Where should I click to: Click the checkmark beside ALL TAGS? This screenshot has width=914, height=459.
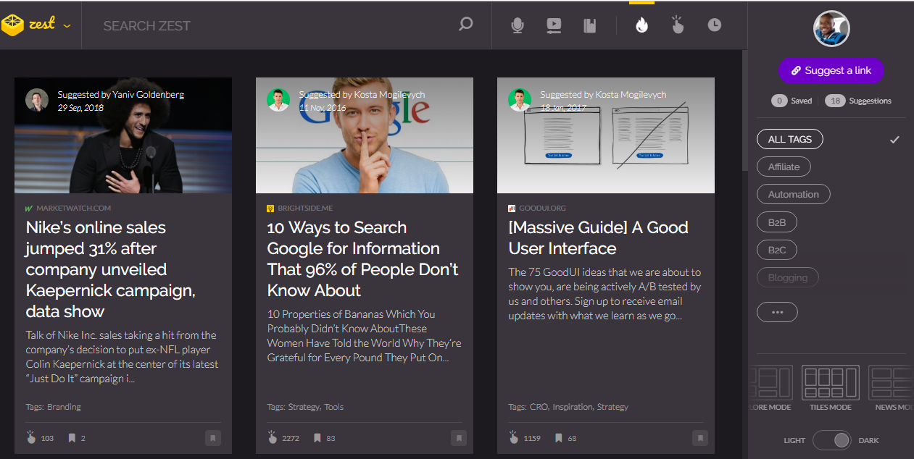click(894, 139)
